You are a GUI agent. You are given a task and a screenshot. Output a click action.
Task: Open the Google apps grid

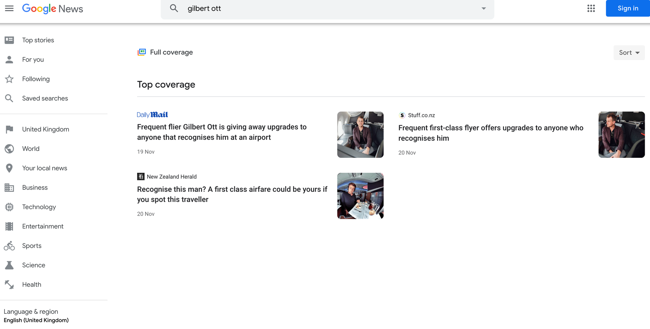tap(591, 8)
